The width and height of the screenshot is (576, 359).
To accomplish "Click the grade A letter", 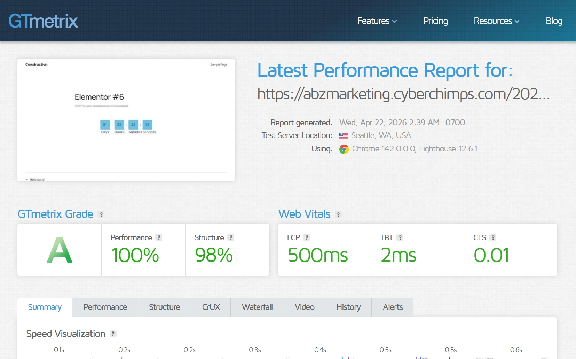I will (x=60, y=250).
